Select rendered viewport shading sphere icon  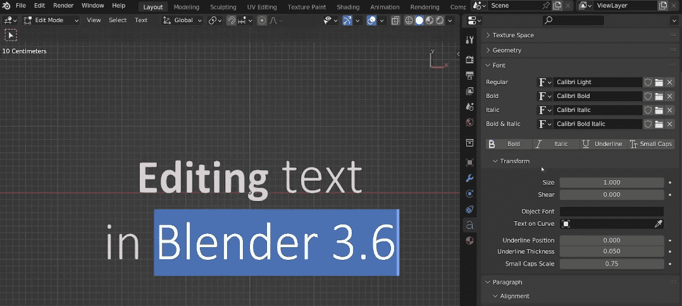click(x=439, y=20)
